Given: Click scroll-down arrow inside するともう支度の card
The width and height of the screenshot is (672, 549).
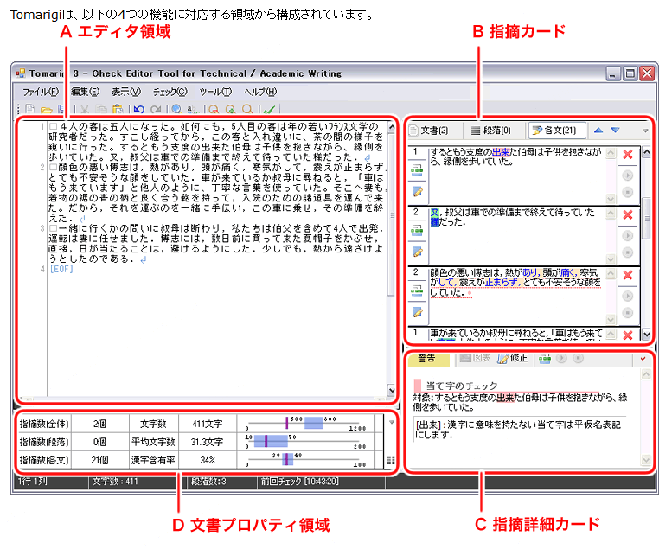Looking at the screenshot, I should [611, 199].
